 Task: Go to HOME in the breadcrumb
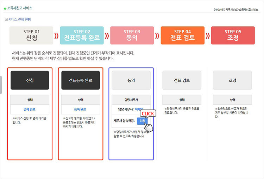point(220,9)
